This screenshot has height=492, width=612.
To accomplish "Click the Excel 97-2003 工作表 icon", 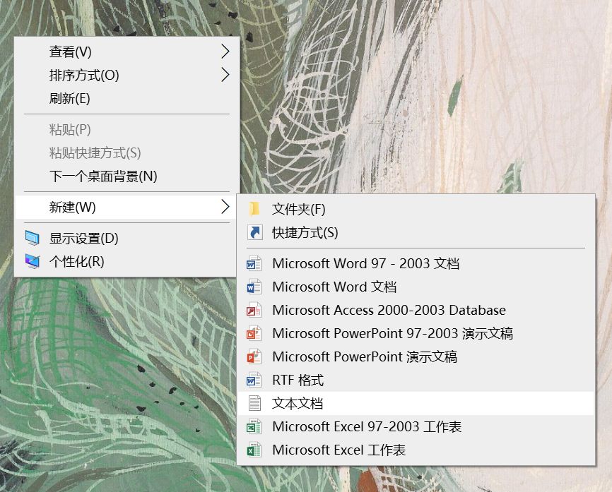I will (252, 426).
